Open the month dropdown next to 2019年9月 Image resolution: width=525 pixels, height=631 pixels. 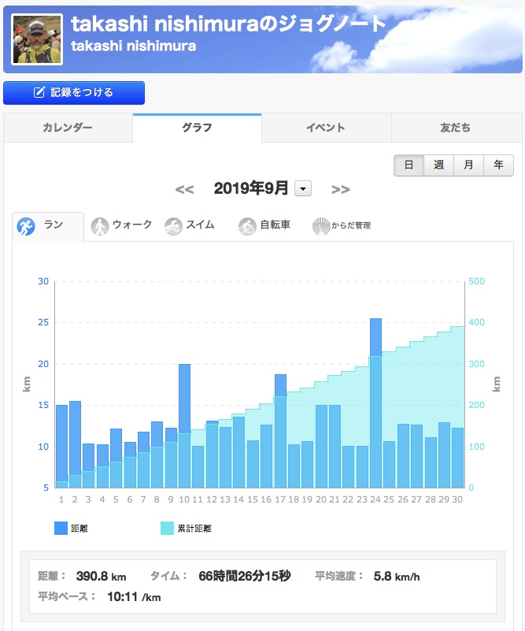point(303,189)
